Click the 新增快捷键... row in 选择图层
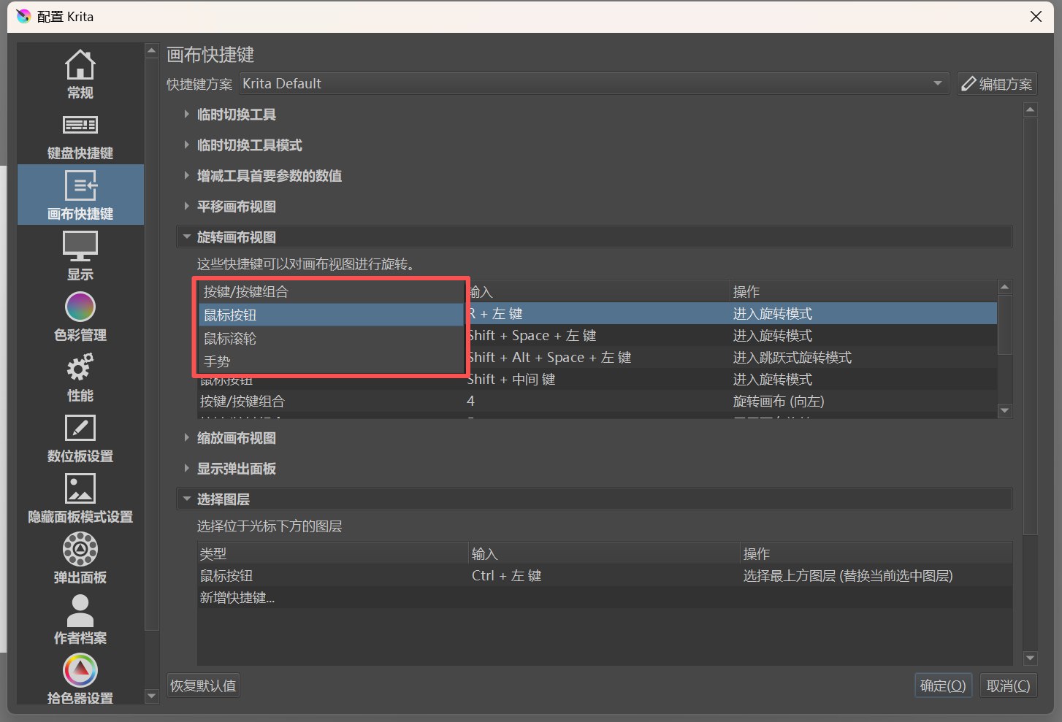1062x722 pixels. point(237,598)
